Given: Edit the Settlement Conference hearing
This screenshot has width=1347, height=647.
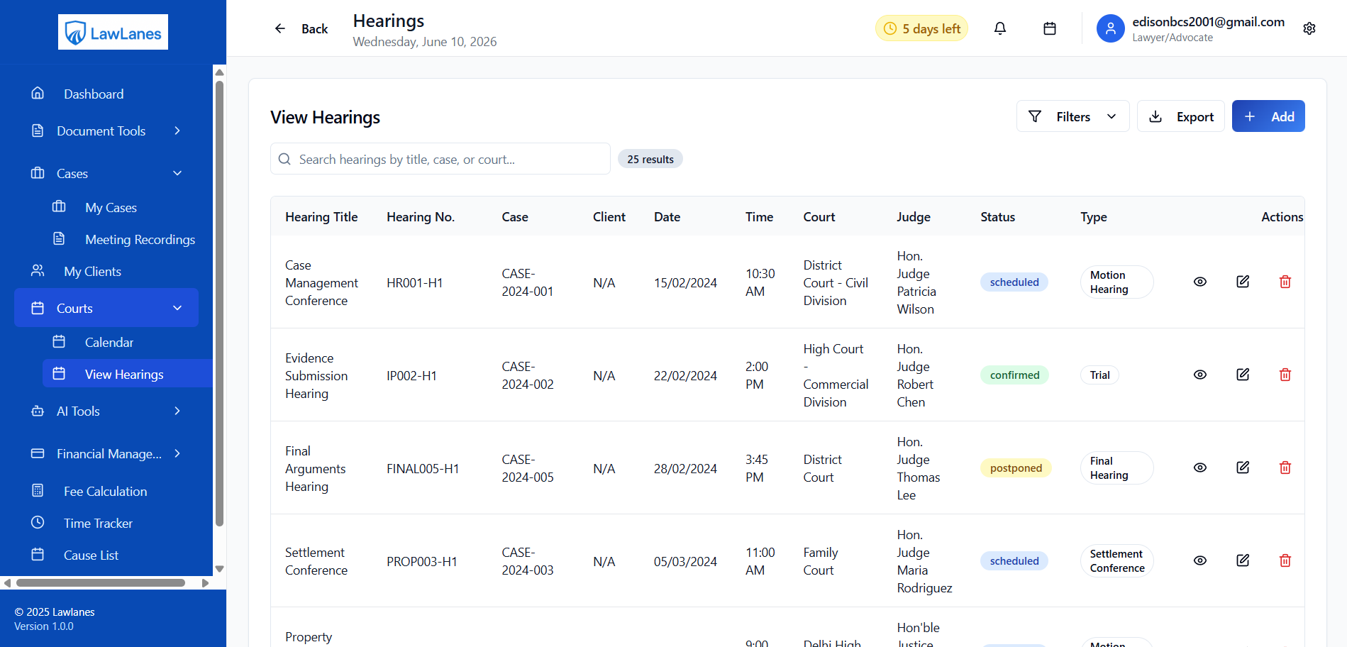Looking at the screenshot, I should tap(1243, 560).
